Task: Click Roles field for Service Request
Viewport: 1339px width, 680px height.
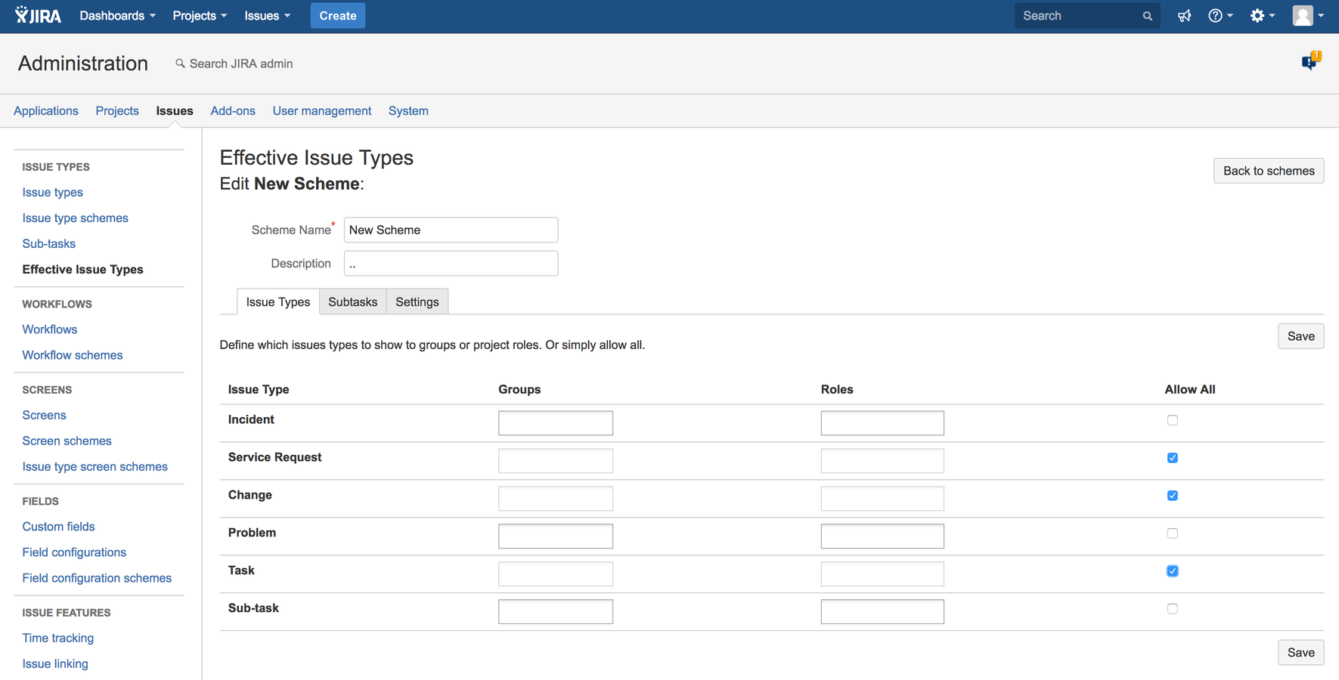Action: pos(882,461)
